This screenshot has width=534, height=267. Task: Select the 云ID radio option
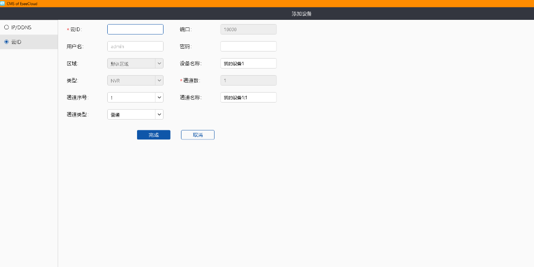pyautogui.click(x=13, y=42)
